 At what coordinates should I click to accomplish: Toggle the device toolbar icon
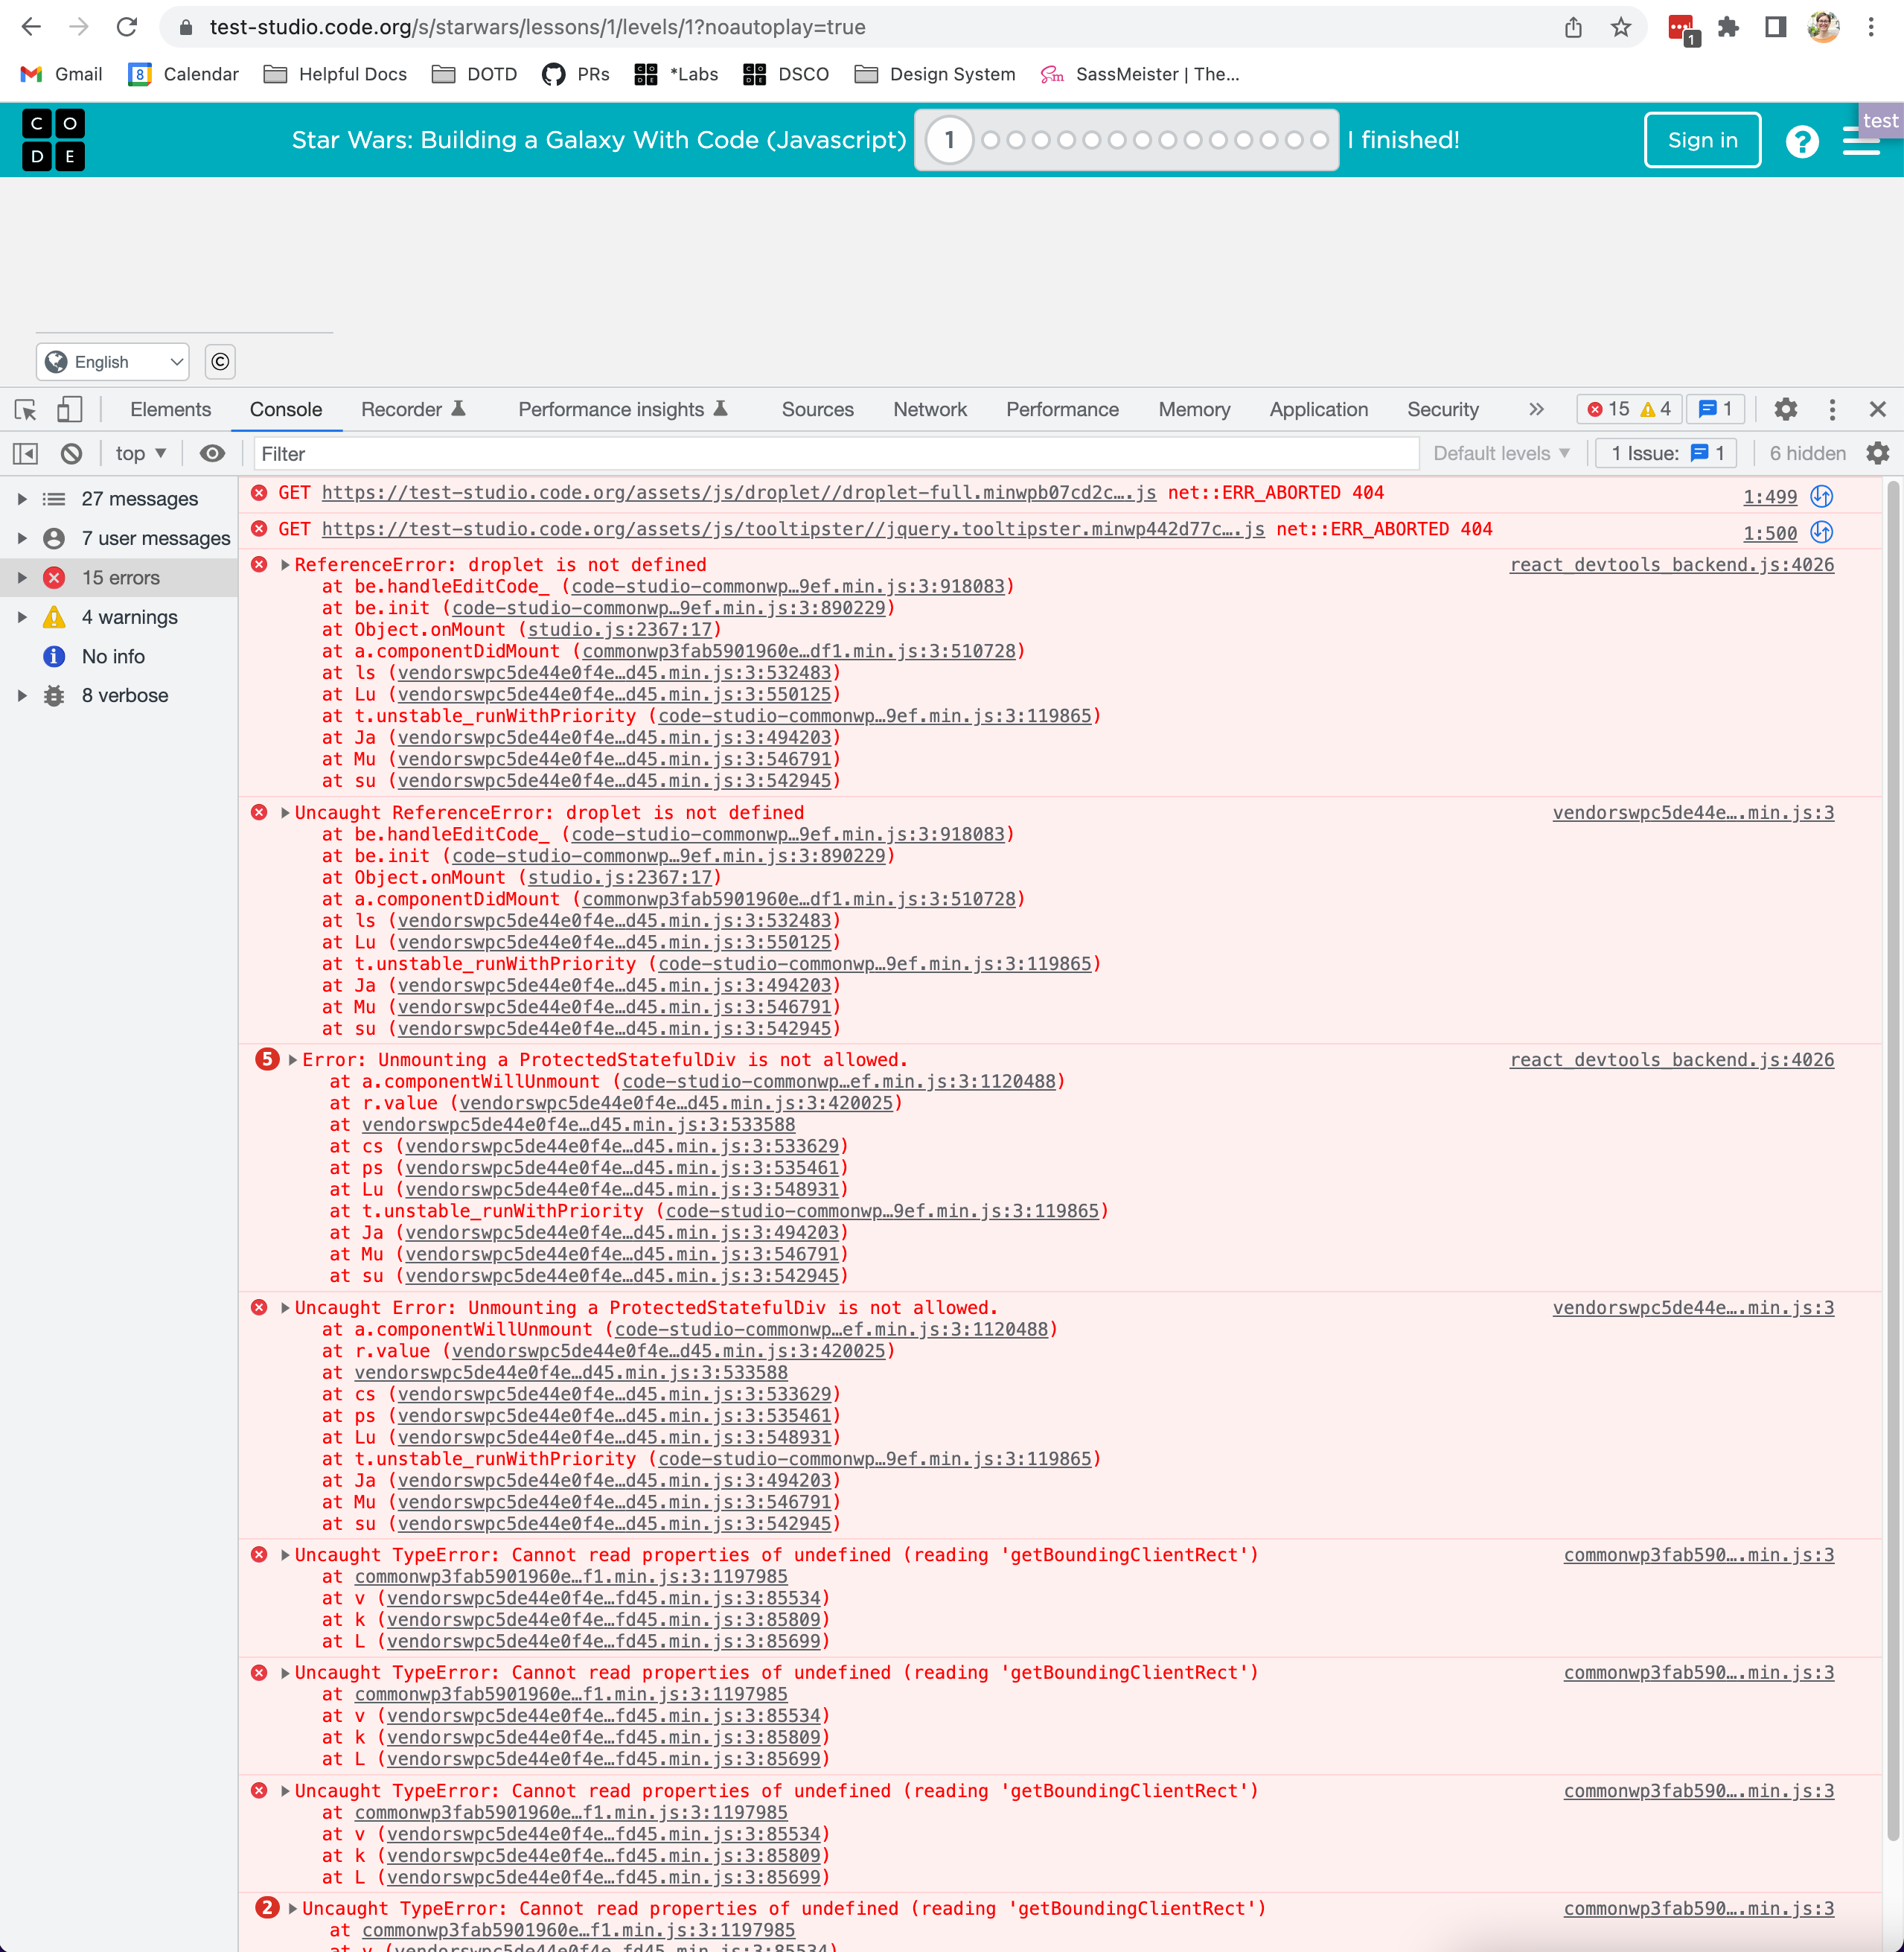[69, 409]
